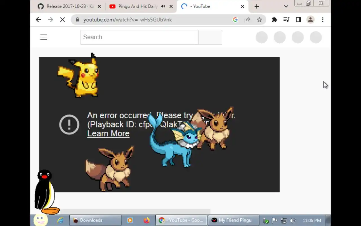The image size is (361, 226).
Task: Open Chrome three-dot menu
Action: pos(323,19)
